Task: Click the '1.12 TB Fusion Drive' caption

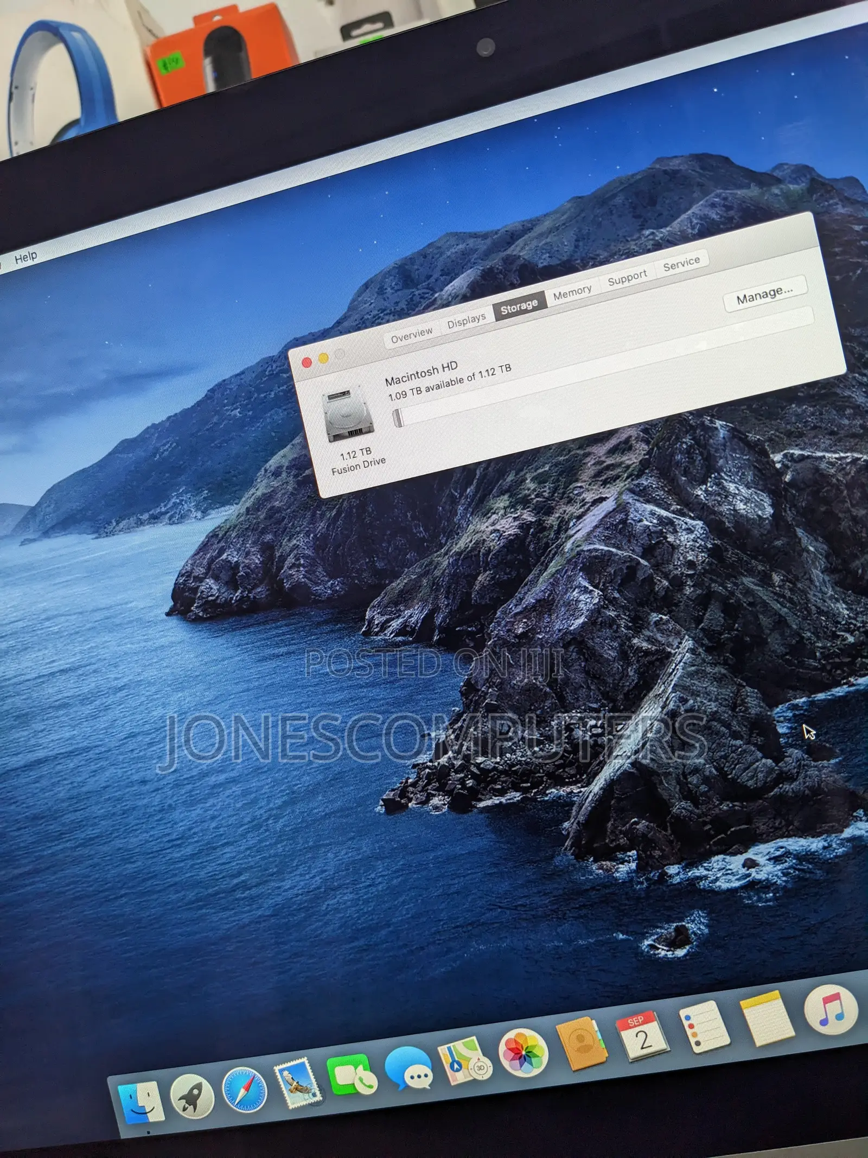Action: 358,461
